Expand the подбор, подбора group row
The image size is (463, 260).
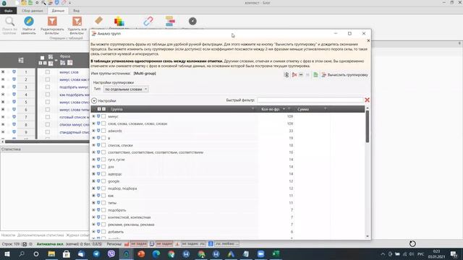pyautogui.click(x=93, y=188)
